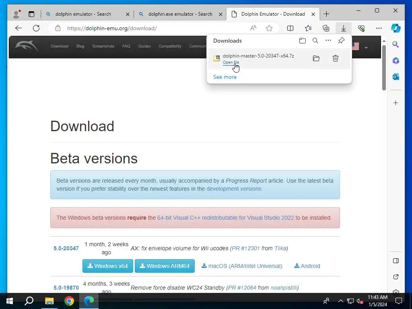Search downloads with magnifier icon
412x309 pixels.
tap(315, 41)
